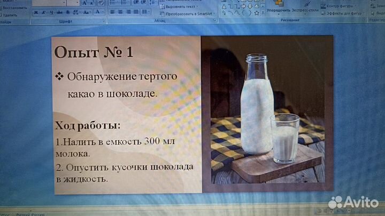Select the slide title Опыт № 1
Image resolution: width=385 pixels, height=216 pixels.
[94, 52]
